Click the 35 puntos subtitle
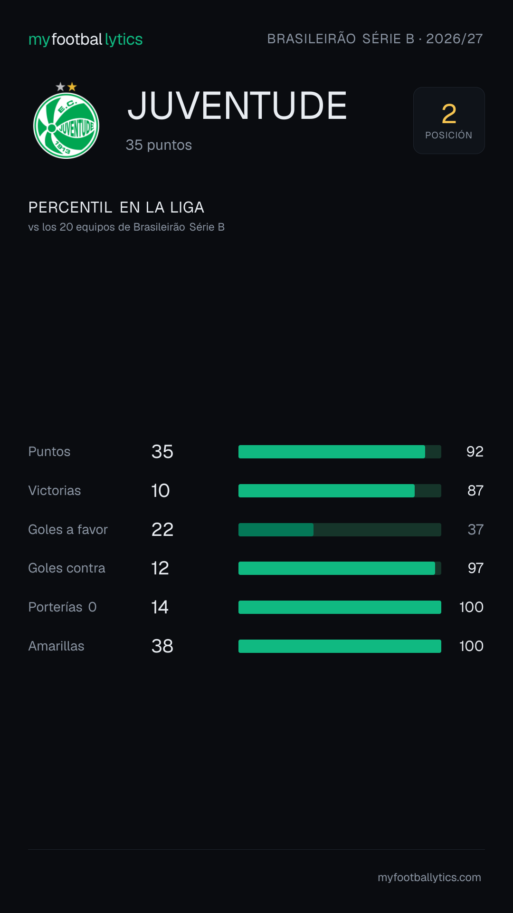Viewport: 513px width, 913px height. (159, 145)
